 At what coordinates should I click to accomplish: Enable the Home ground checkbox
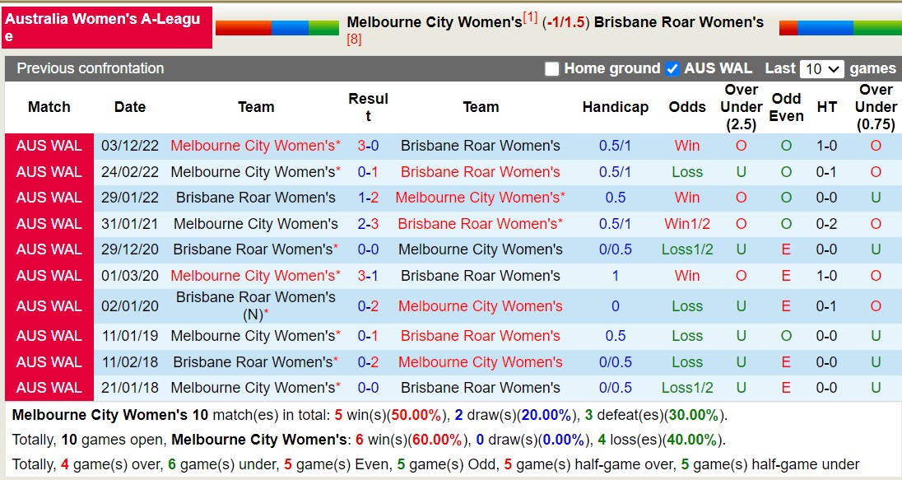pos(551,68)
